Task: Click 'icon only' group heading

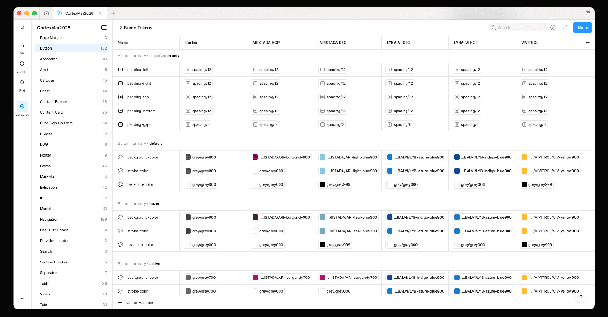Action: click(x=171, y=56)
